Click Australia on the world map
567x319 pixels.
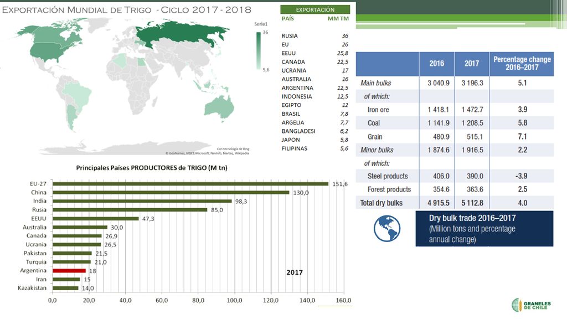pos(219,108)
